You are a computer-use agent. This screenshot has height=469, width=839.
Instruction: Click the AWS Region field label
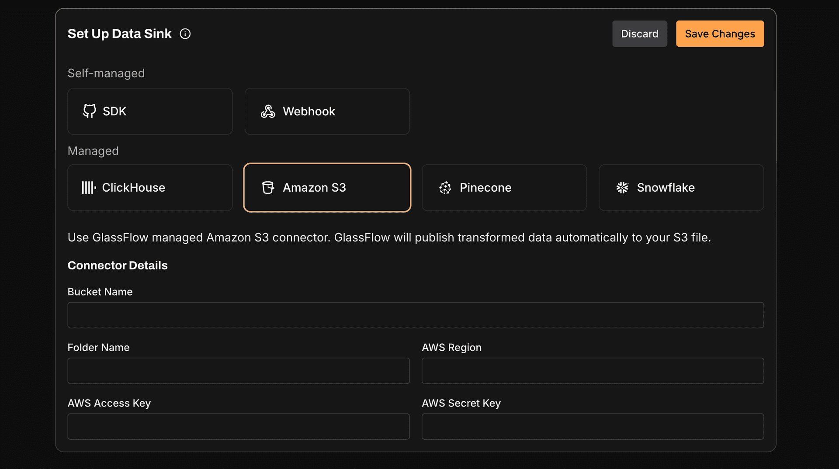click(451, 348)
